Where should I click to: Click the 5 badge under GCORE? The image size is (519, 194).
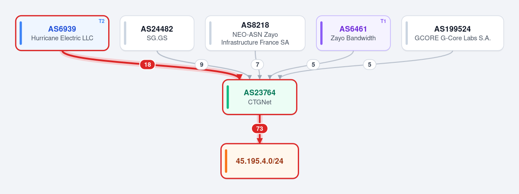pyautogui.click(x=369, y=65)
